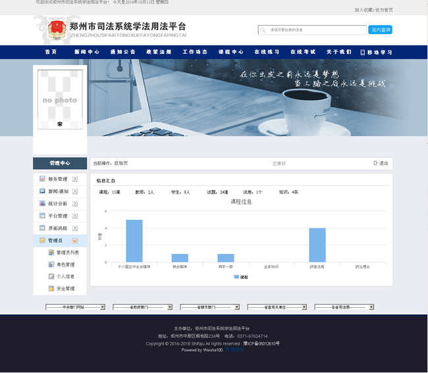This screenshot has height=373, width=428.
Task: Click the 管理员列表 users icon
Action: click(x=51, y=253)
